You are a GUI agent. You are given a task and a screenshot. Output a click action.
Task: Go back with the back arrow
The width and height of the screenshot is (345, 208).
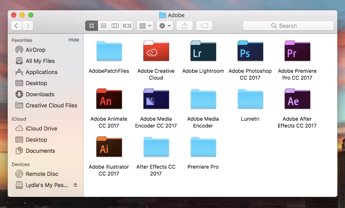pos(16,26)
